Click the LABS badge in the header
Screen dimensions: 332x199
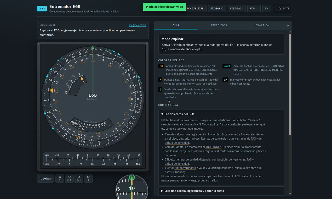coord(42,8)
